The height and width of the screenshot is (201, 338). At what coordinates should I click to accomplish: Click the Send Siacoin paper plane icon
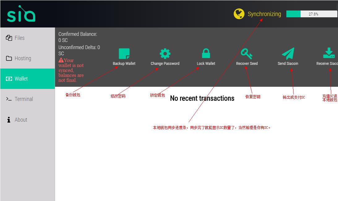click(288, 53)
